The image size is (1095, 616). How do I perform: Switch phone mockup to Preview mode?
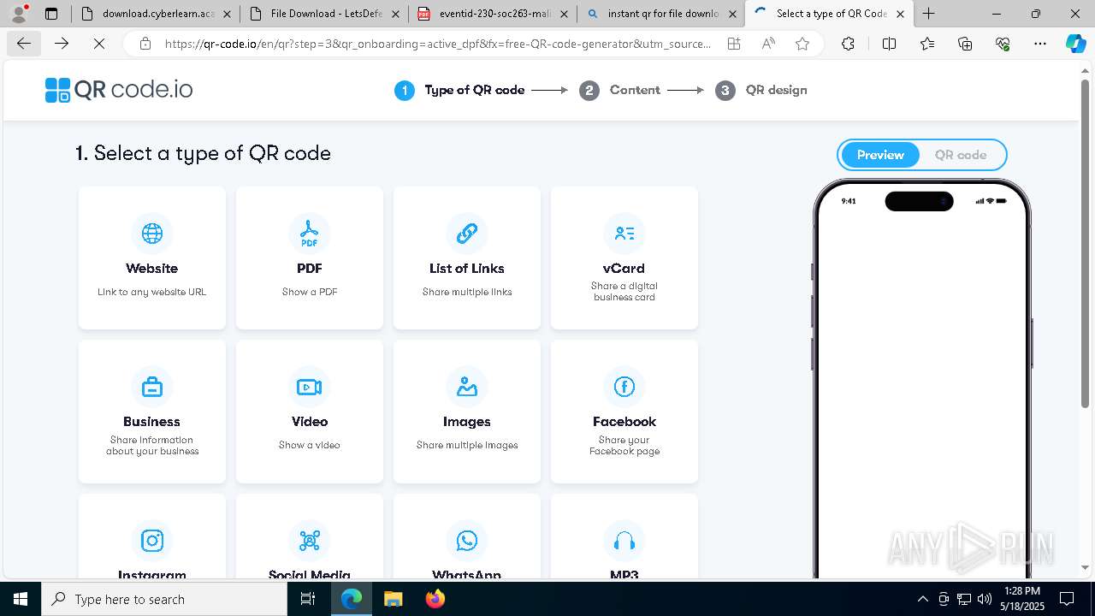pyautogui.click(x=880, y=155)
